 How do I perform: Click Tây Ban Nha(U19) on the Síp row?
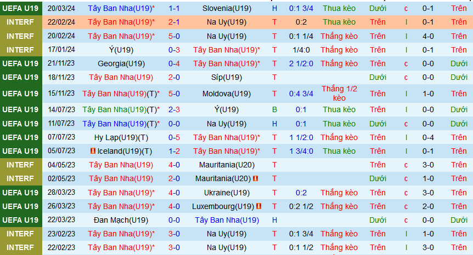(x=121, y=78)
